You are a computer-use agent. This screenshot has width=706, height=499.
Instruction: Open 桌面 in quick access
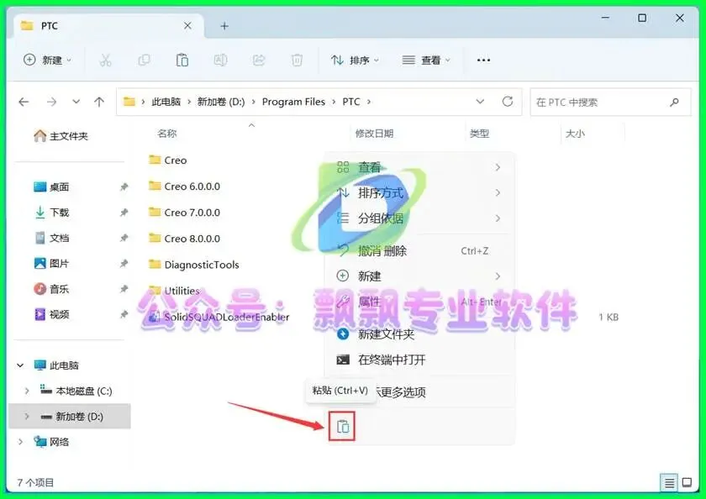51,186
